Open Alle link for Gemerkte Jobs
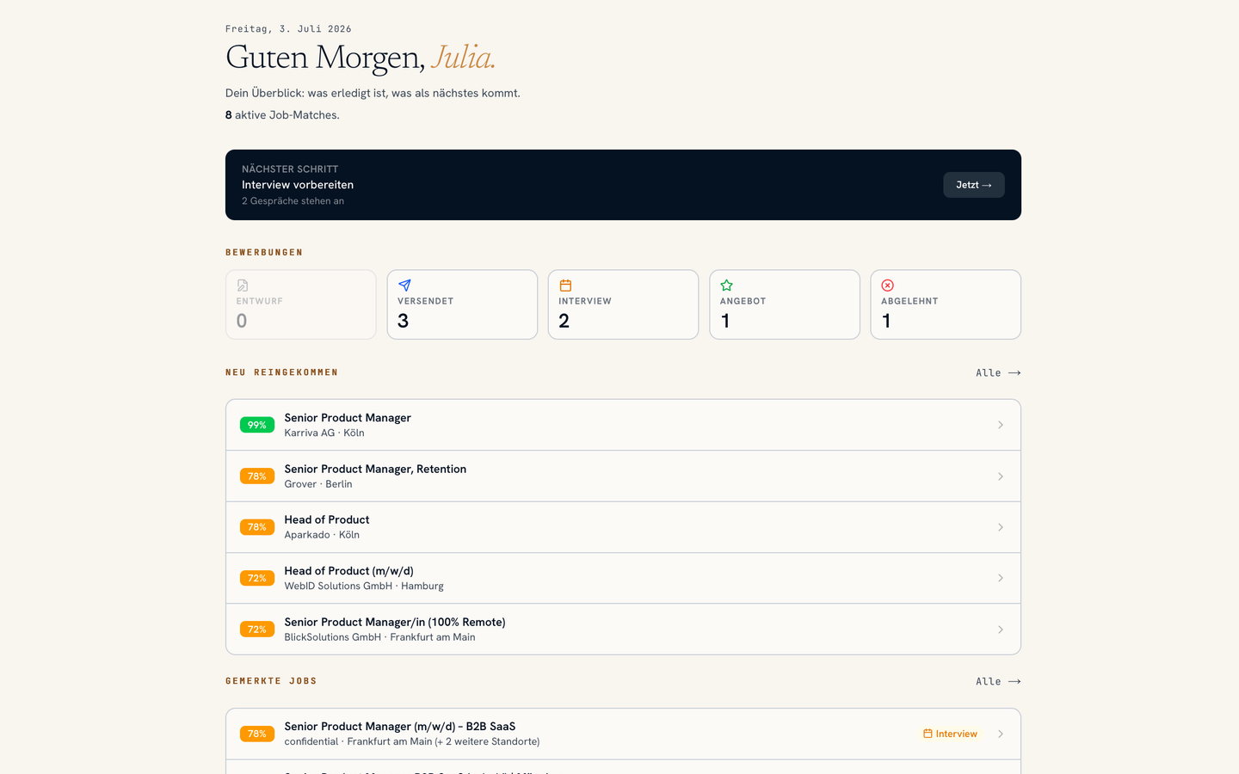The image size is (1239, 774). coord(998,681)
